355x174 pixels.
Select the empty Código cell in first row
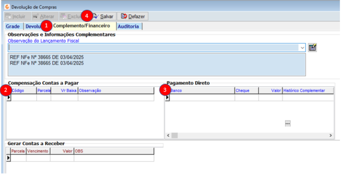(x=24, y=98)
